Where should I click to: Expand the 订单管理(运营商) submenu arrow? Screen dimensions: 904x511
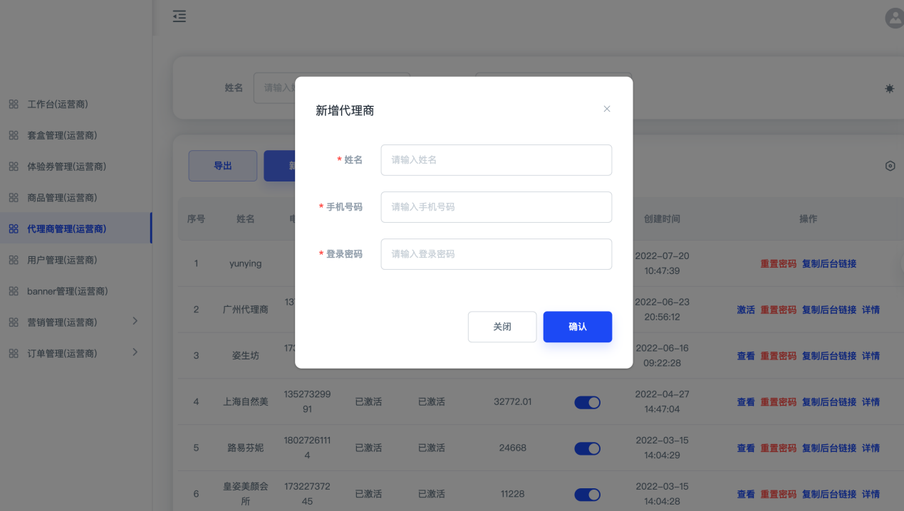tap(135, 352)
